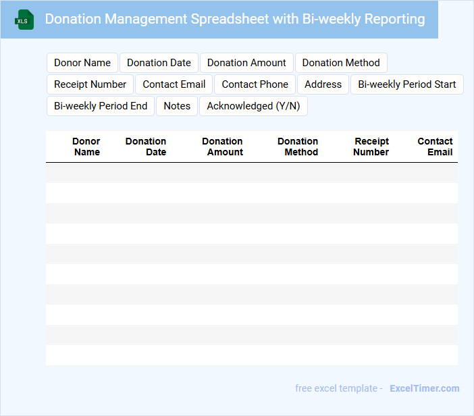Click the 'free excel template -' text
The height and width of the screenshot is (416, 474).
point(339,388)
